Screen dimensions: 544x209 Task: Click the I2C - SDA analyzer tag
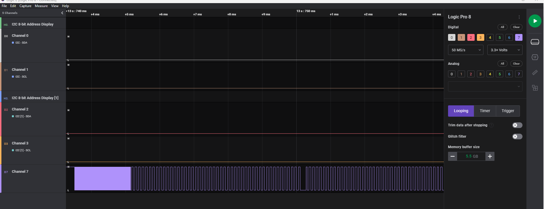pyautogui.click(x=20, y=43)
